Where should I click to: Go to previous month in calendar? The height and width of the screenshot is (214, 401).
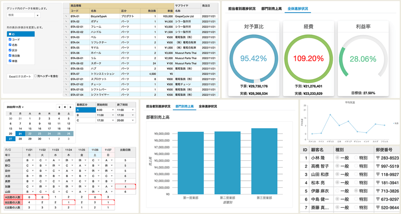[x=59, y=107]
